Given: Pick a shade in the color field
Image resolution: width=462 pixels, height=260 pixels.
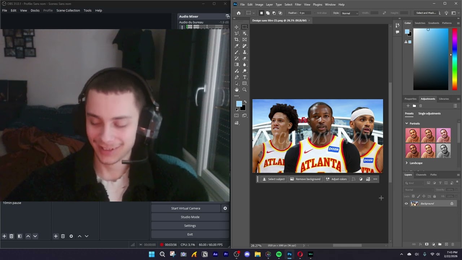Looking at the screenshot, I should point(431,59).
